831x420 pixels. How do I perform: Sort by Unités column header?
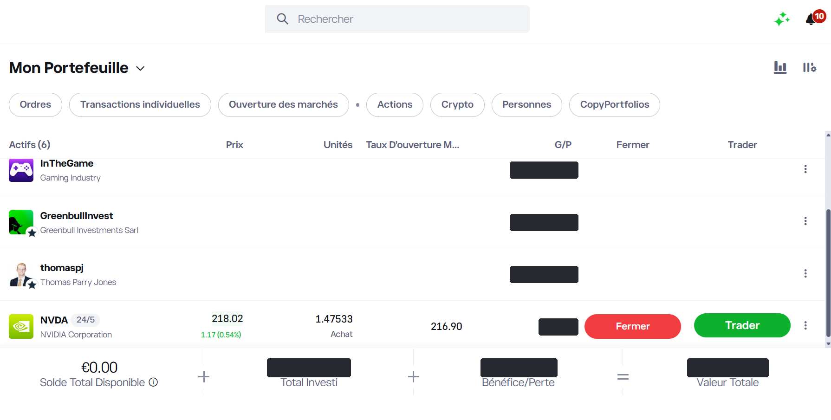point(338,145)
